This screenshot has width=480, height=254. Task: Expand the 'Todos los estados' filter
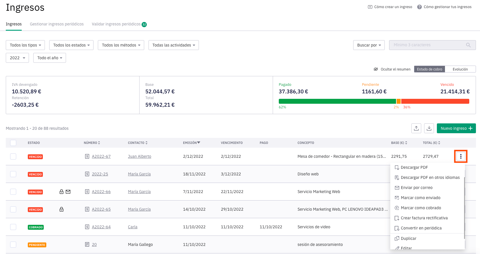(71, 45)
